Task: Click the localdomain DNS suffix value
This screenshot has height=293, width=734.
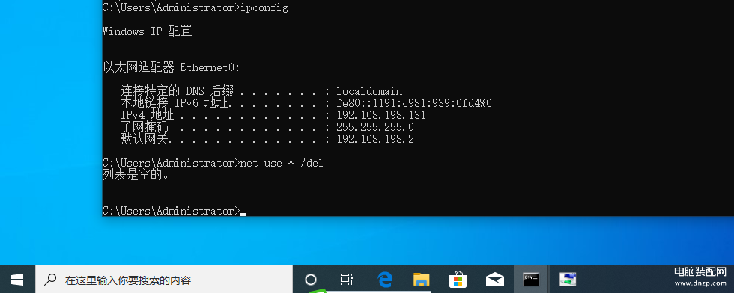Action: pos(369,91)
